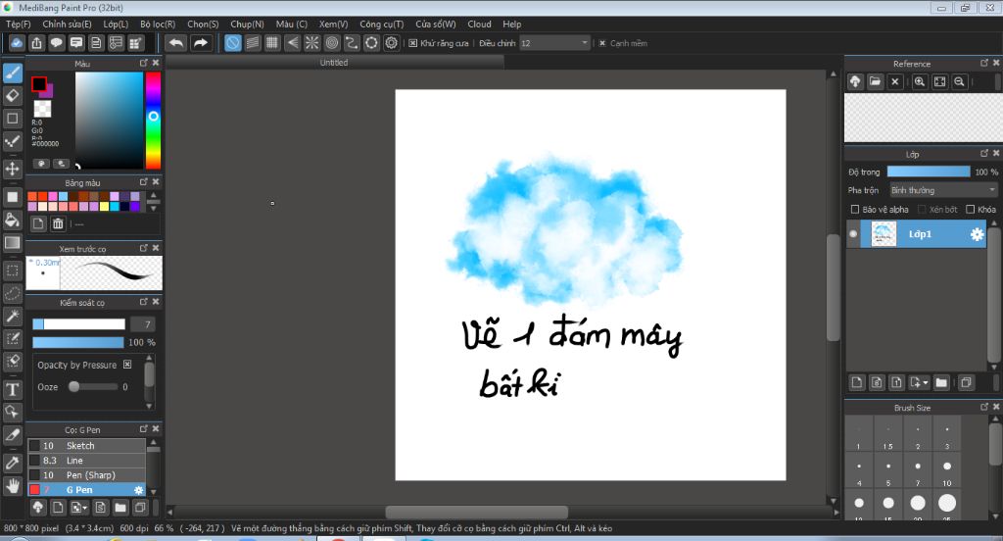
Task: Hide Lớp1 layer using visibility dot
Action: click(853, 234)
